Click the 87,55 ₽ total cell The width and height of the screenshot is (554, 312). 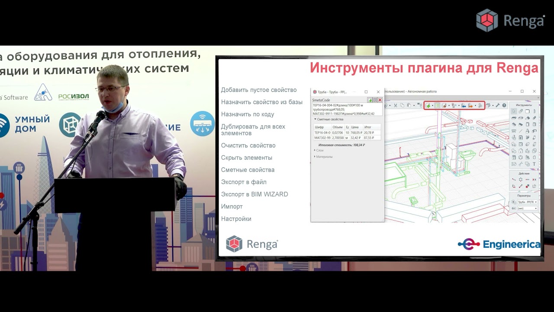pyautogui.click(x=372, y=137)
